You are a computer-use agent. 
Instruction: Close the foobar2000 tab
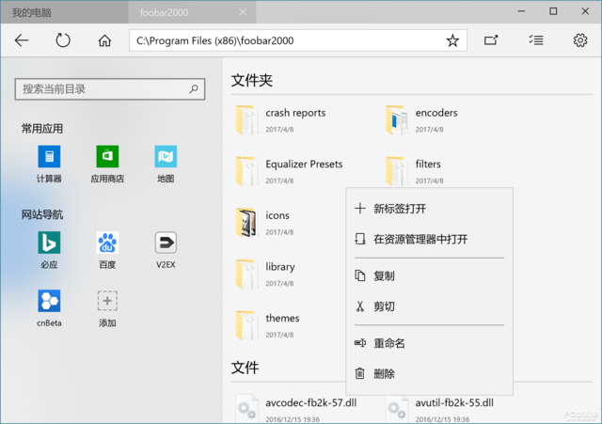pyautogui.click(x=243, y=12)
